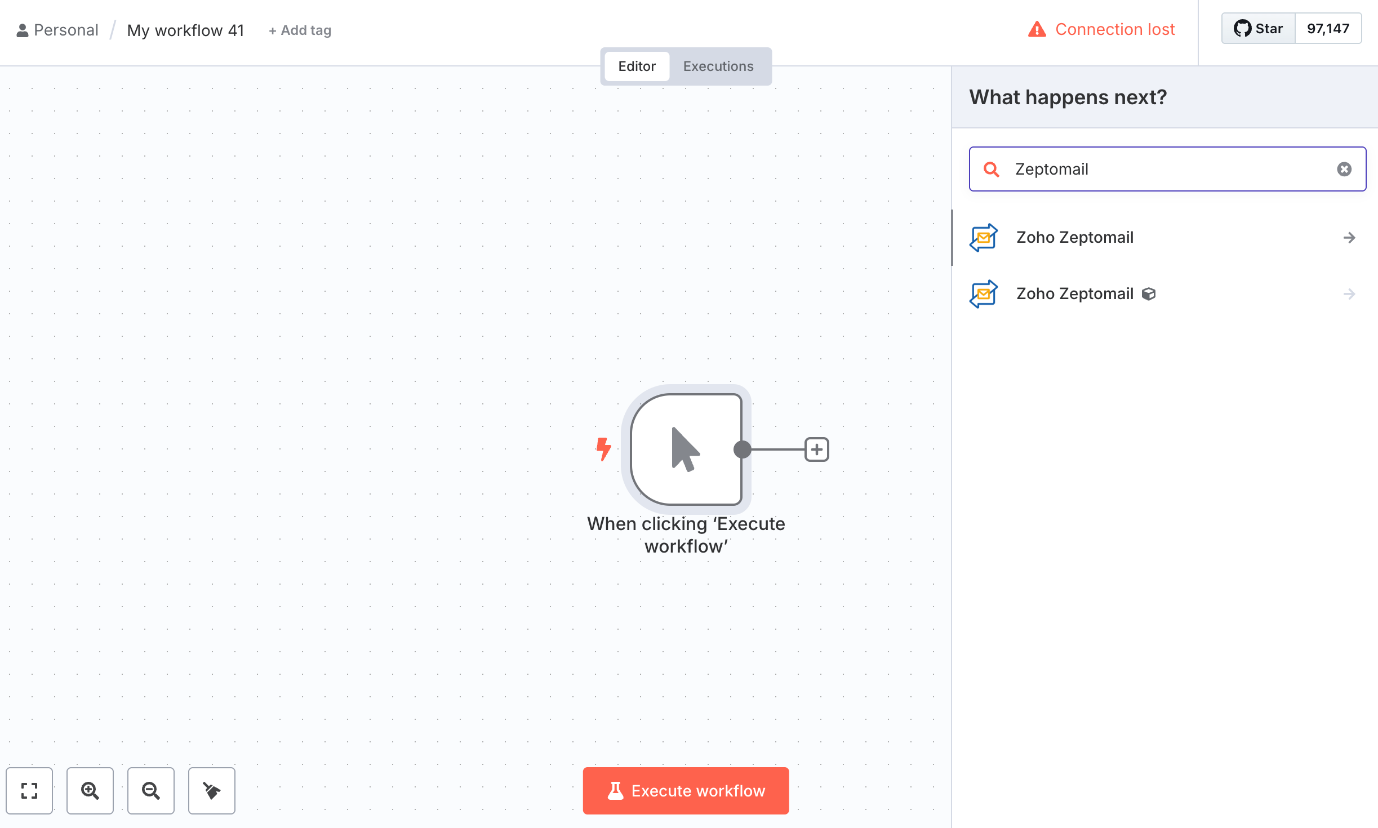Clear the Zeptomail search text

(1344, 169)
